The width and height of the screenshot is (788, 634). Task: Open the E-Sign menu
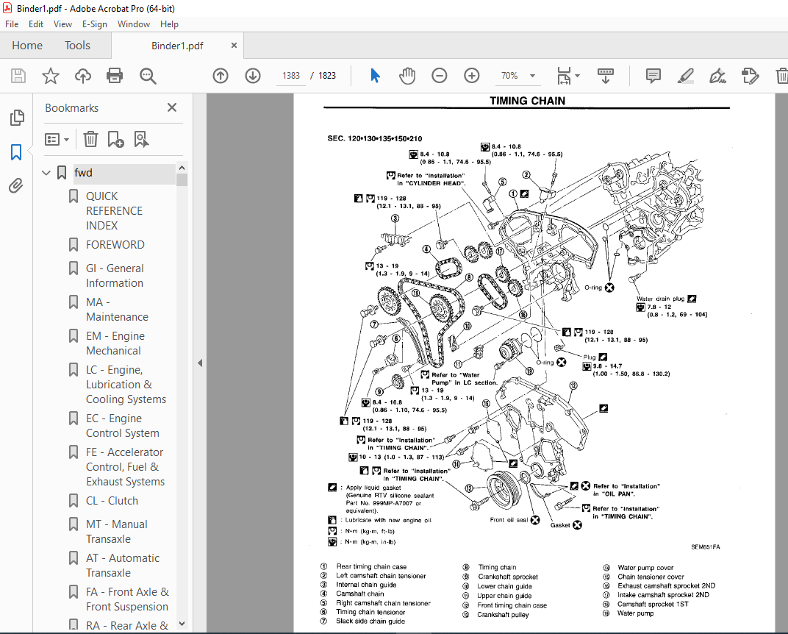[x=95, y=24]
